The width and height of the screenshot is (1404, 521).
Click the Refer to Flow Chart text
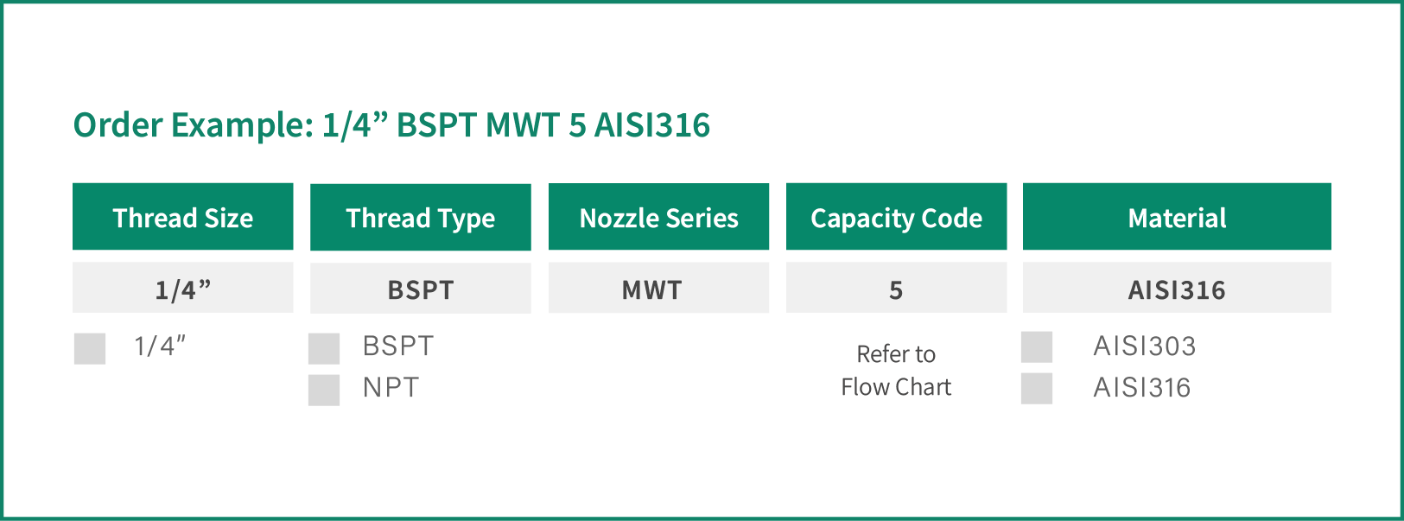[x=896, y=371]
